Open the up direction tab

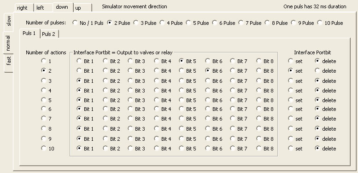[x=82, y=8]
